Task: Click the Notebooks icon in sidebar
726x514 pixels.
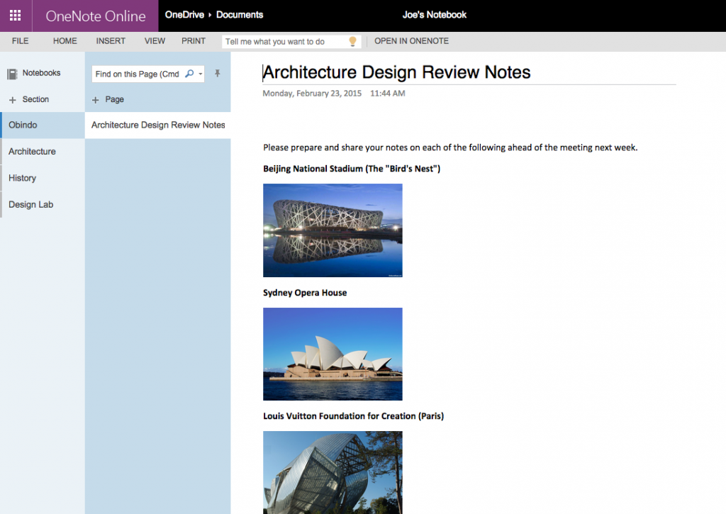Action: 12,74
